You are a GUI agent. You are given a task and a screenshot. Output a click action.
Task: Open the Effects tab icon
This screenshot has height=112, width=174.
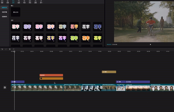tap(24, 1)
